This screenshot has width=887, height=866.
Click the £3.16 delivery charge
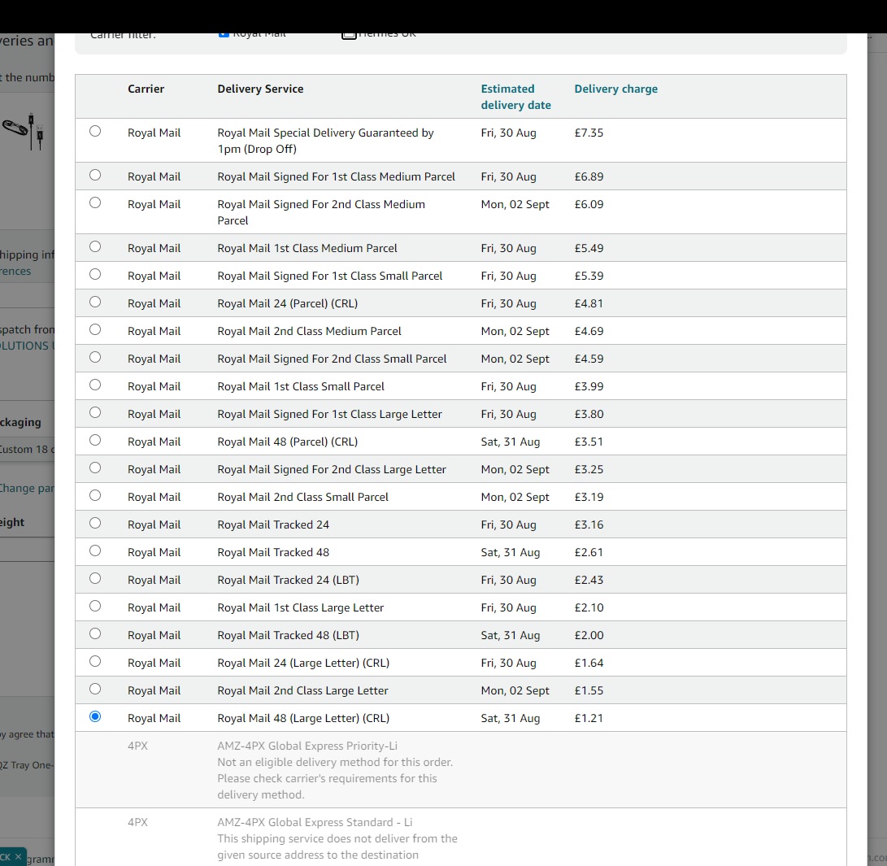(x=589, y=525)
